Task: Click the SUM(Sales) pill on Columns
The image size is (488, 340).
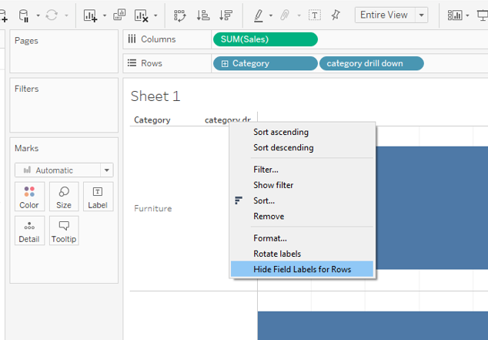Action: (x=266, y=39)
